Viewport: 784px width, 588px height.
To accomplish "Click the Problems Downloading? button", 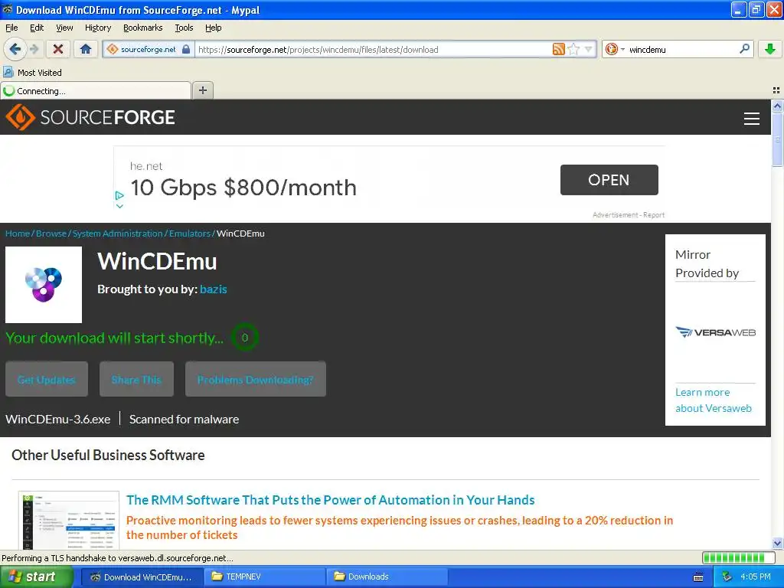I will click(256, 380).
